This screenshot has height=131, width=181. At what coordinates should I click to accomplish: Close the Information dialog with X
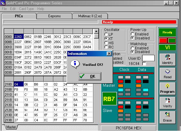point(109,54)
